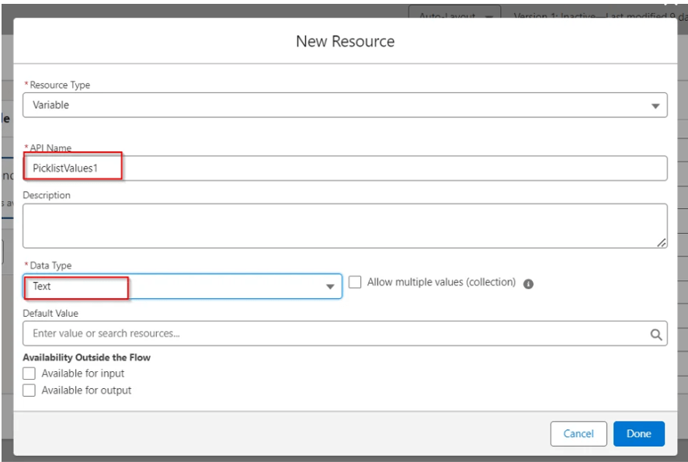The height and width of the screenshot is (462, 688).
Task: Click the Default Value search input
Action: (x=334, y=334)
